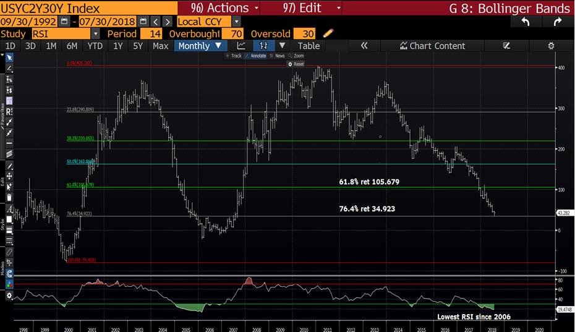Image resolution: width=575 pixels, height=332 pixels.
Task: Edit the Oversold field value 30
Action: pos(304,34)
